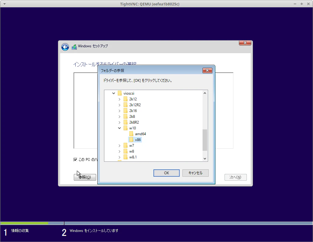313x242 pixels.
Task: Click the blue back arrow in Windows Setup
Action: pyautogui.click(x=65, y=47)
